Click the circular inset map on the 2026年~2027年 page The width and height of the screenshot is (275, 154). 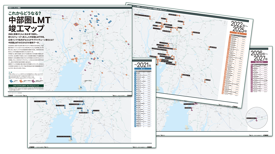257,118
